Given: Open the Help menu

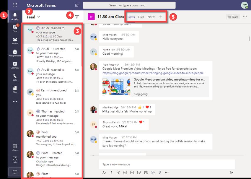Looking at the screenshot, I should [15, 160].
